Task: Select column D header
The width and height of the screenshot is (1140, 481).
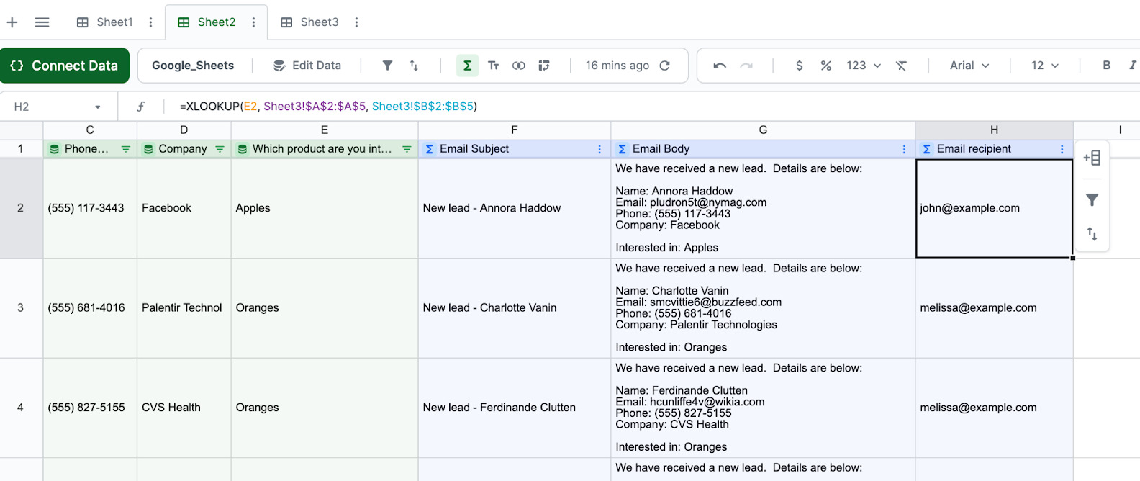Action: [184, 130]
